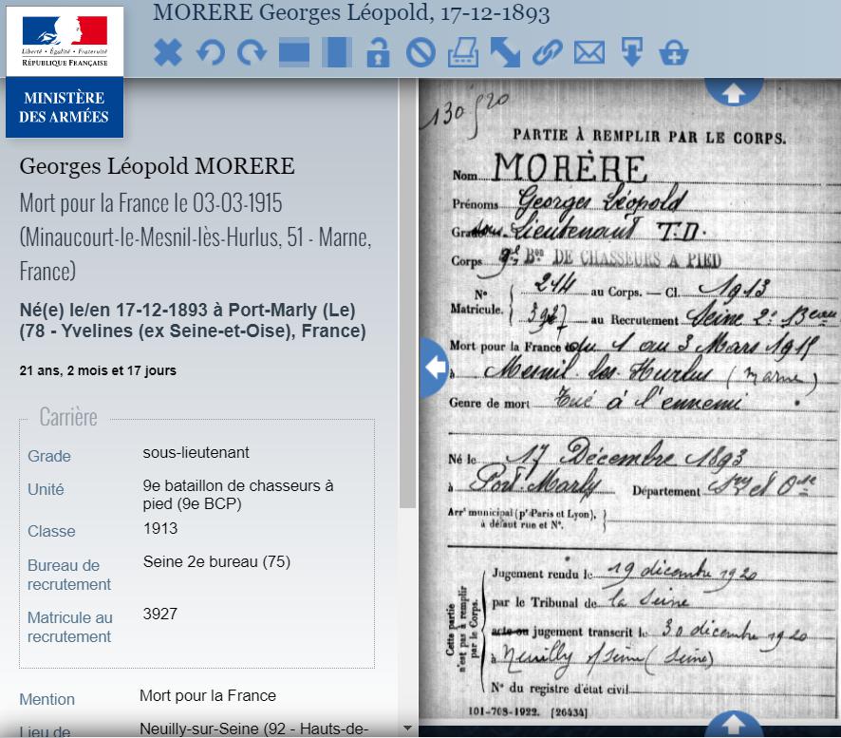Screen dimensions: 841x738
Task: Collapse the side panel with left arrow
Action: click(x=435, y=368)
